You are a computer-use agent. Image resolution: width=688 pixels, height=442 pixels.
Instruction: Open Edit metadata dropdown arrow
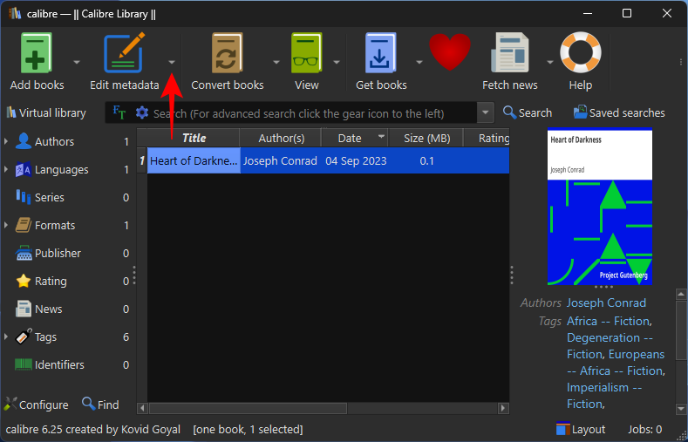[x=172, y=62]
